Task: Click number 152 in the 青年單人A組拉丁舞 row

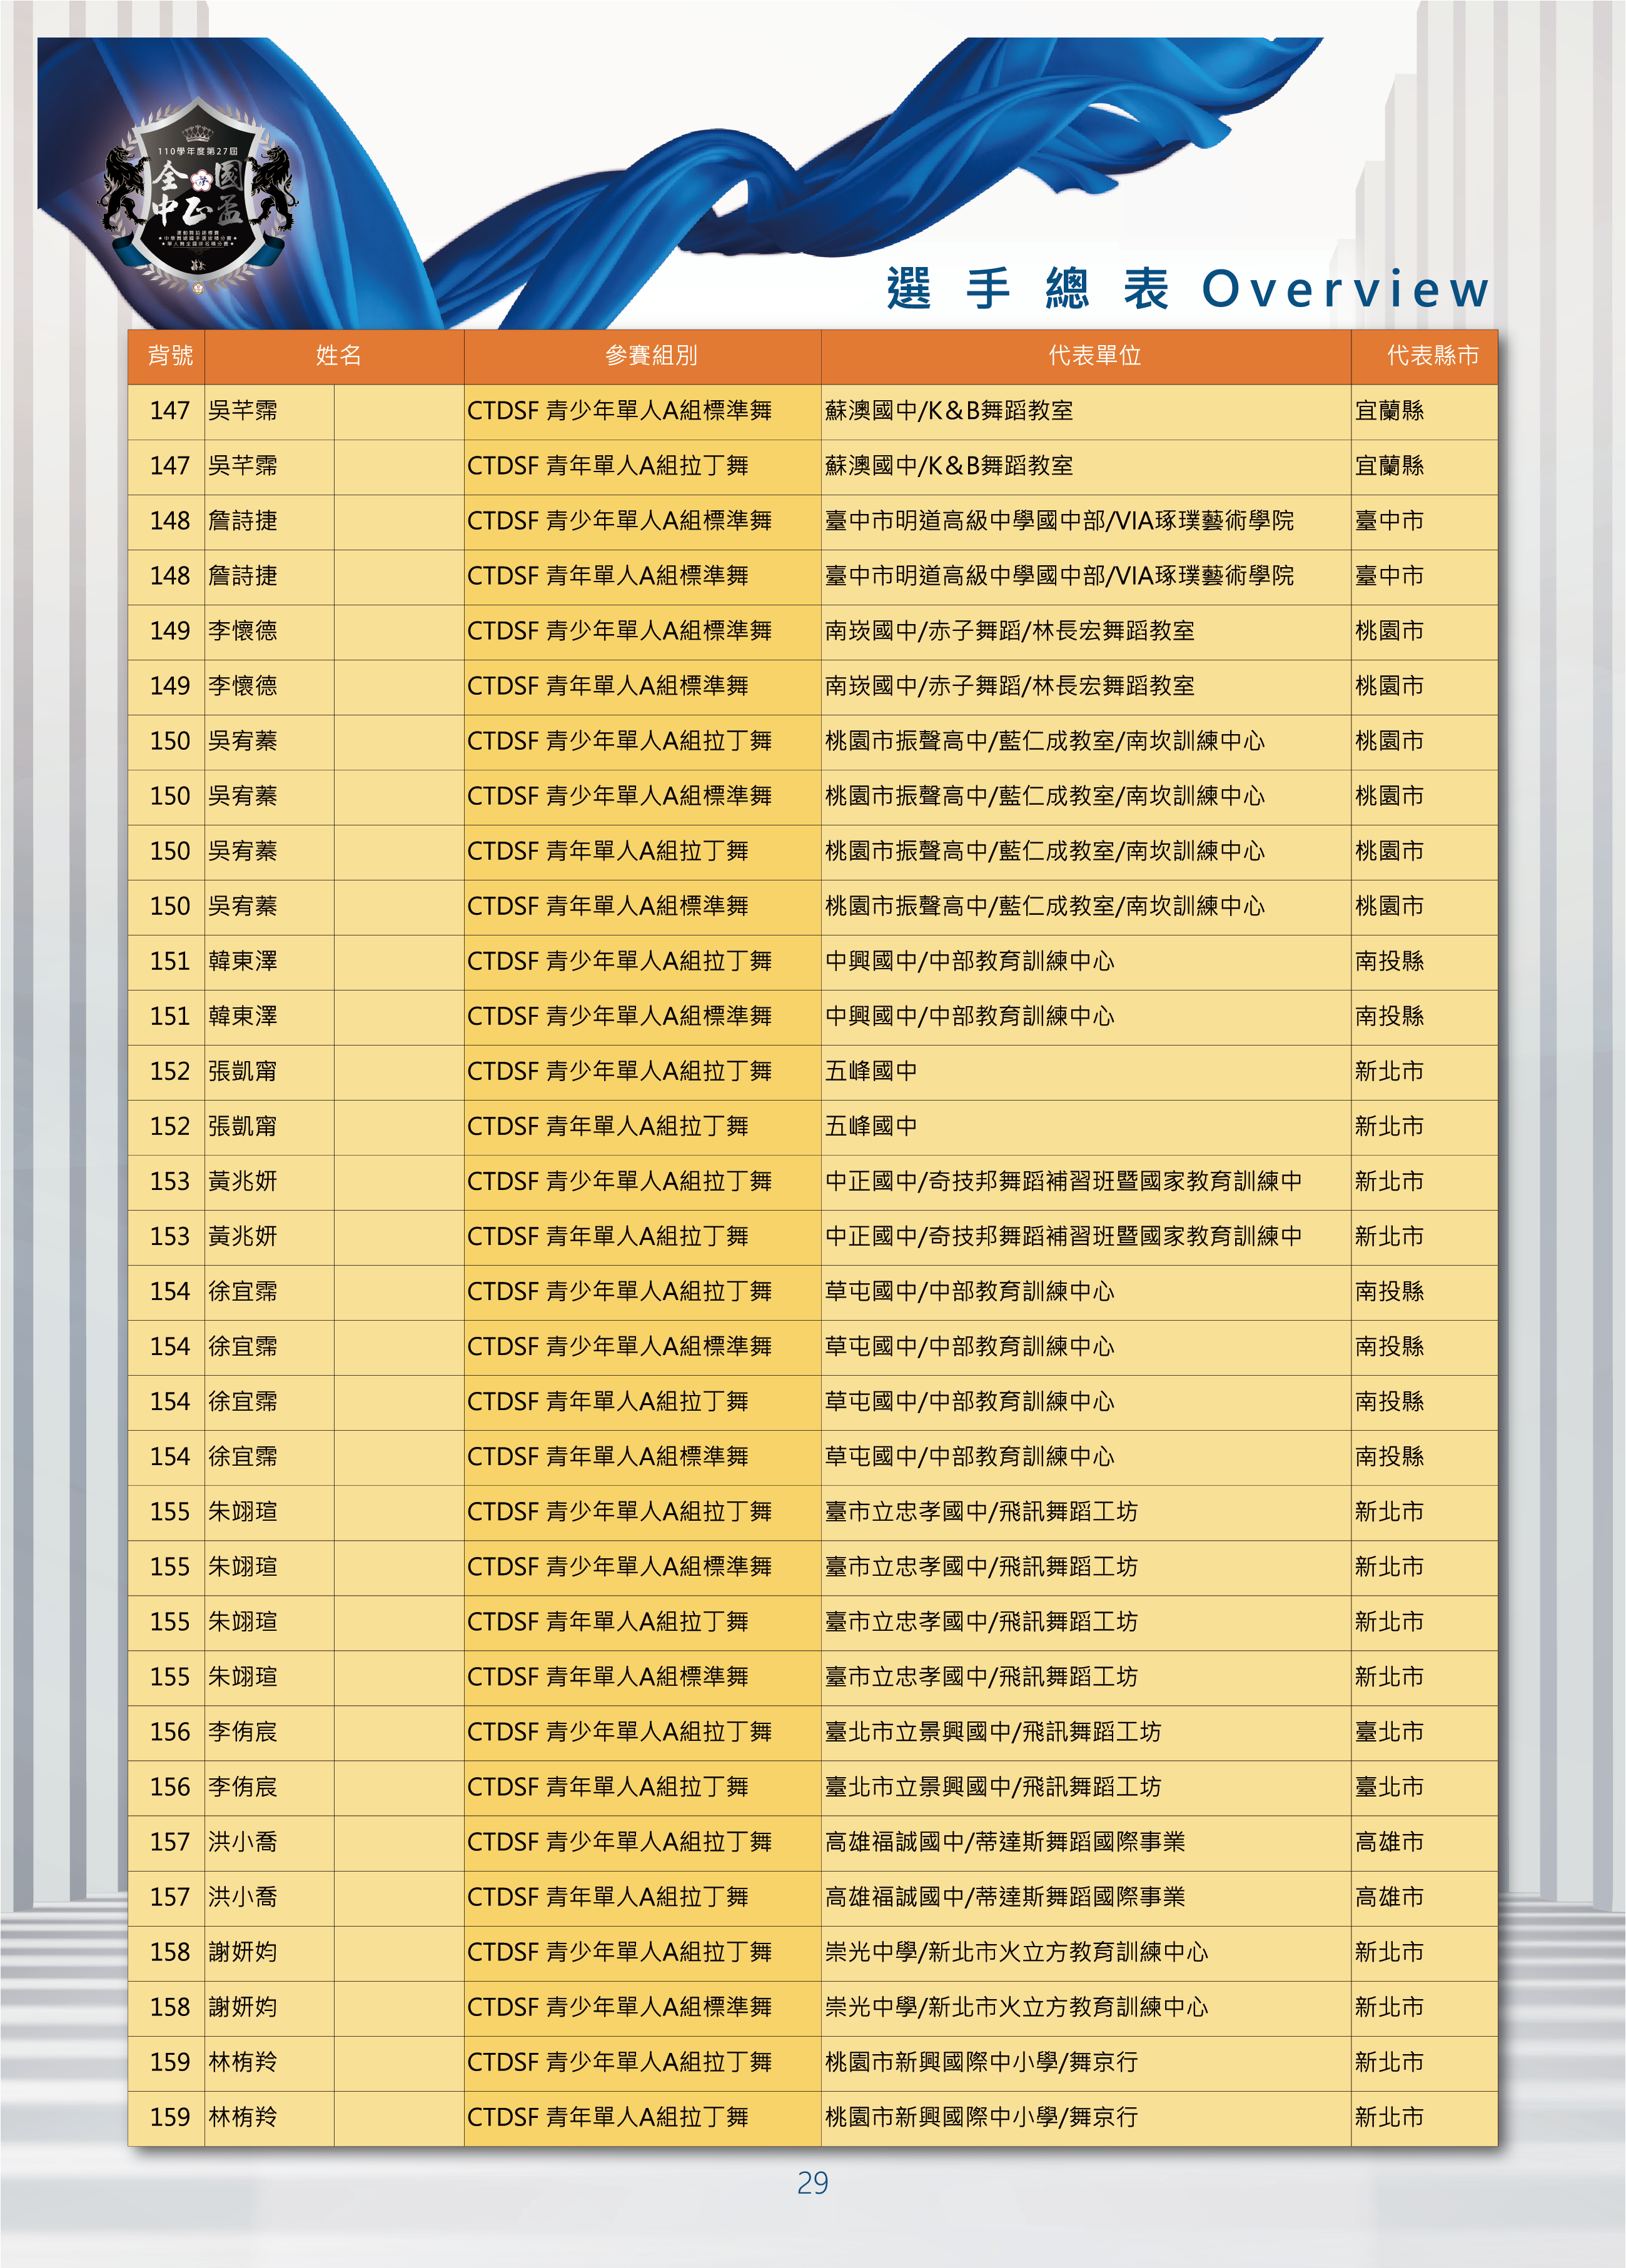Action: [170, 1127]
